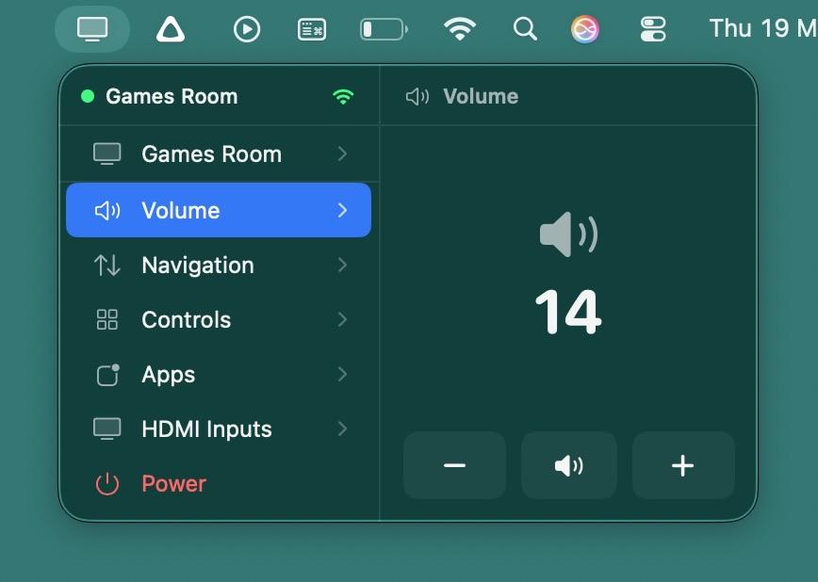818x582 pixels.
Task: Open the Apps menu item
Action: (x=169, y=375)
